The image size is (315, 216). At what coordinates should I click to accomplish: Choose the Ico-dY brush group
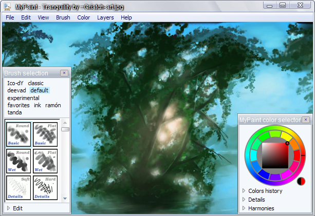pyautogui.click(x=15, y=83)
